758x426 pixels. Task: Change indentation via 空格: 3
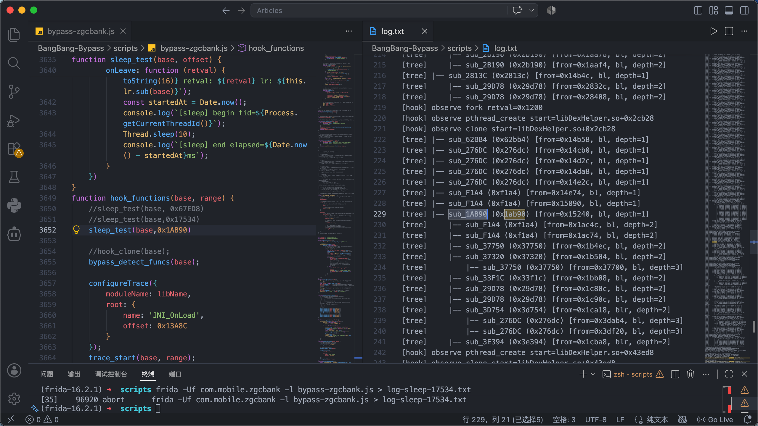[x=564, y=419]
